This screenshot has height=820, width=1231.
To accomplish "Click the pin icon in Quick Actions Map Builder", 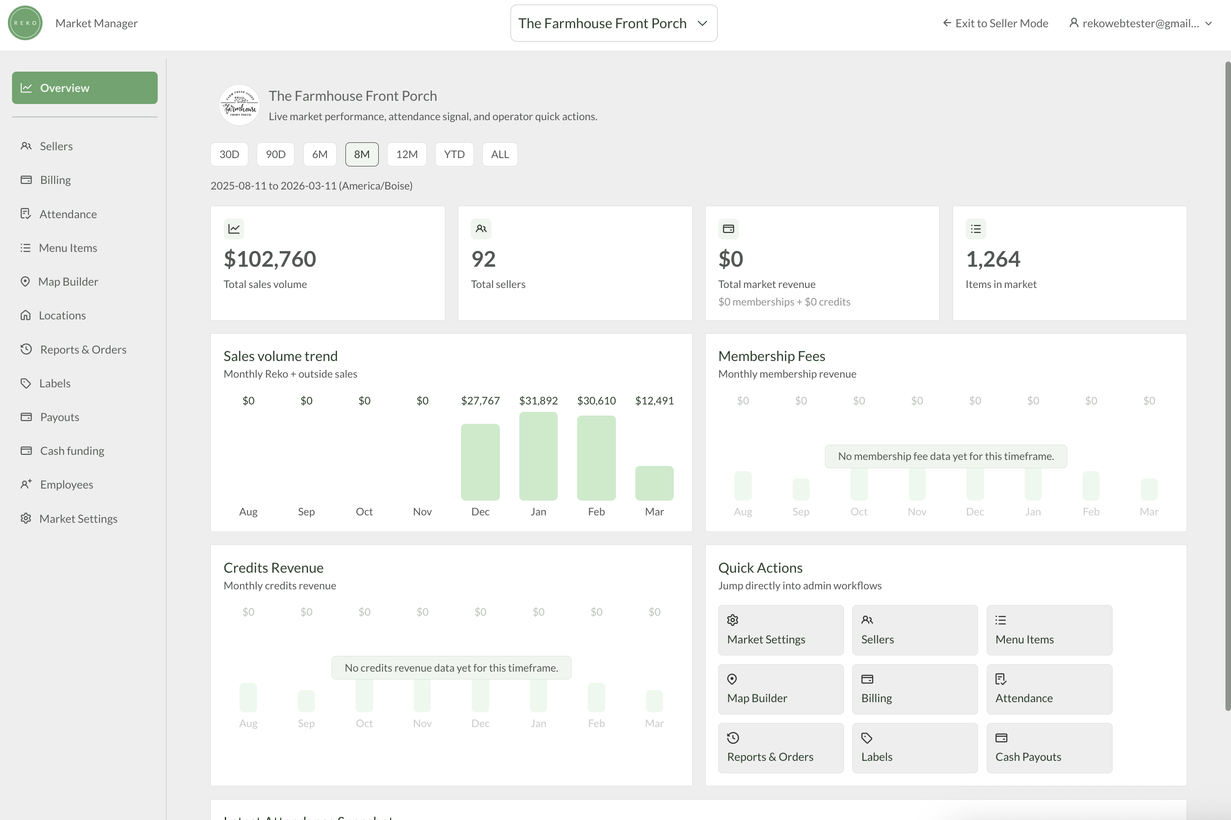I will tap(732, 679).
